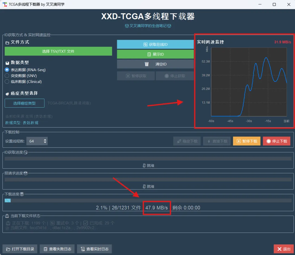Click the 暂停获取 button

[136, 76]
